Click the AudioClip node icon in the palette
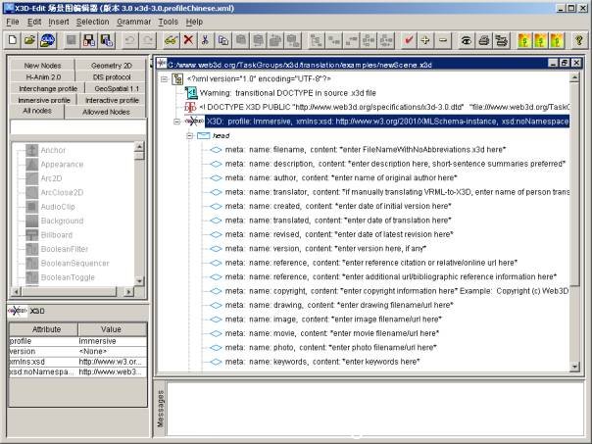The width and height of the screenshot is (592, 444). (31, 207)
